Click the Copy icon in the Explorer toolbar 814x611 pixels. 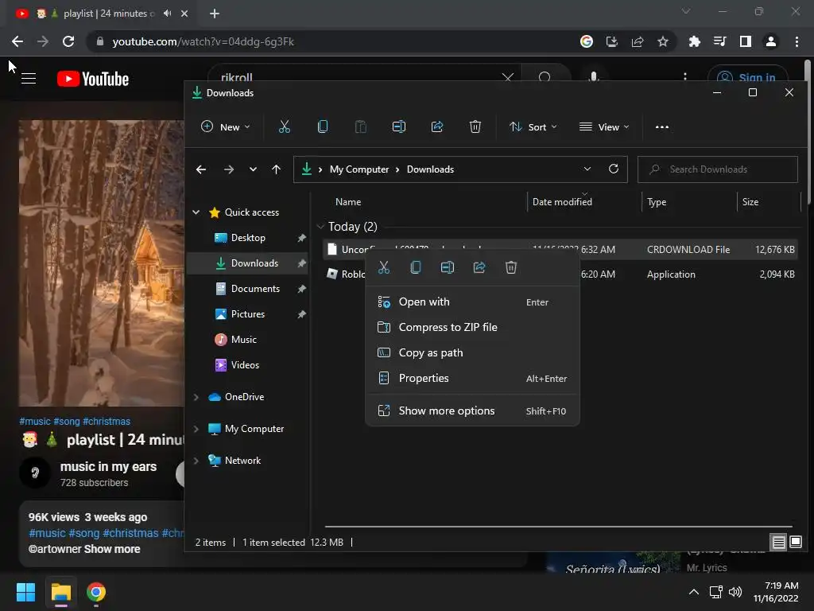(323, 126)
